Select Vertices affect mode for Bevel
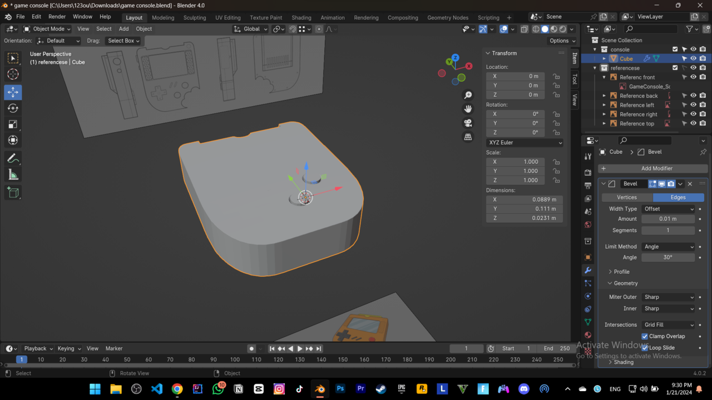712x400 pixels. [627, 197]
